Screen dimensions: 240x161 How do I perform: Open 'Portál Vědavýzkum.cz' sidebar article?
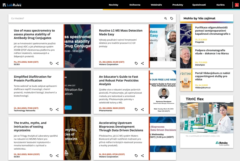click(x=212, y=76)
